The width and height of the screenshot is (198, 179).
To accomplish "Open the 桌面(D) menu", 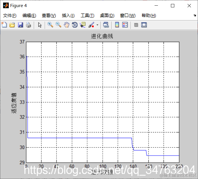I will (107, 16).
